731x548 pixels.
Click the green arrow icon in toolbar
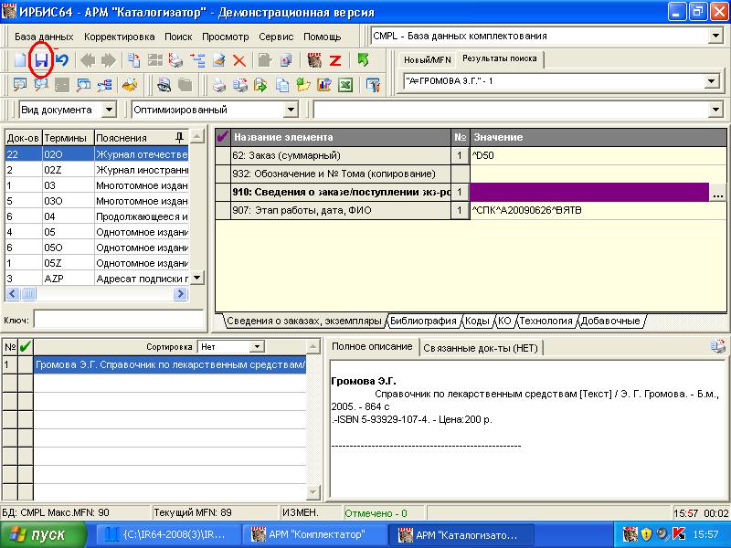click(363, 60)
